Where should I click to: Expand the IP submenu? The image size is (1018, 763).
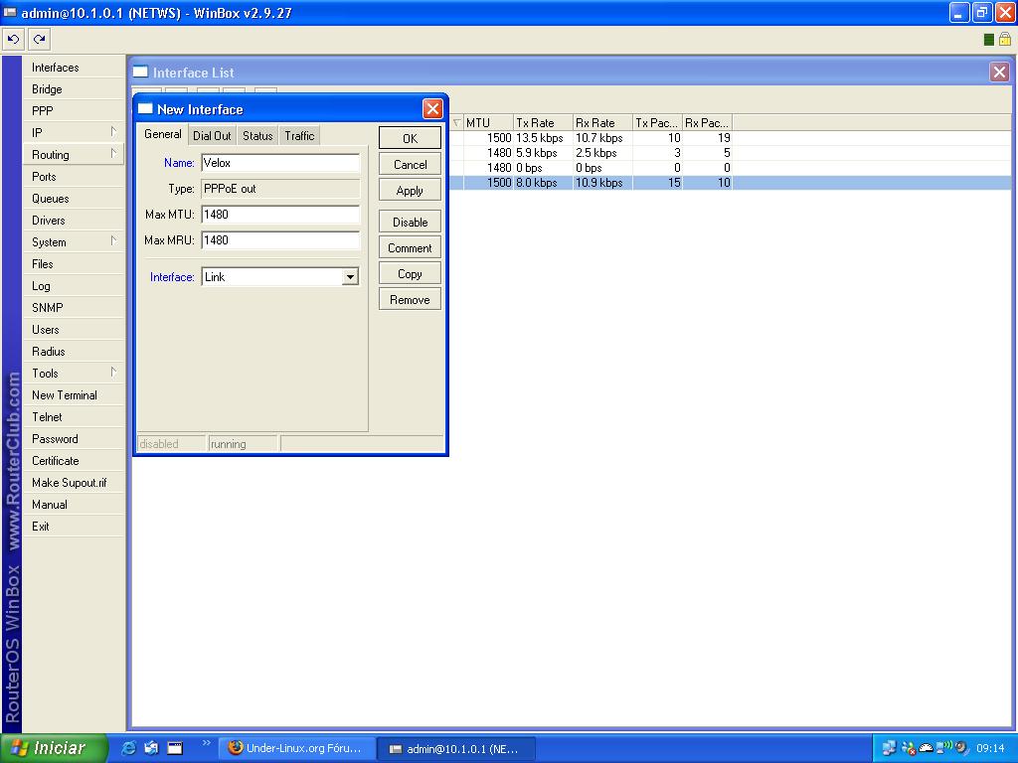(x=74, y=133)
